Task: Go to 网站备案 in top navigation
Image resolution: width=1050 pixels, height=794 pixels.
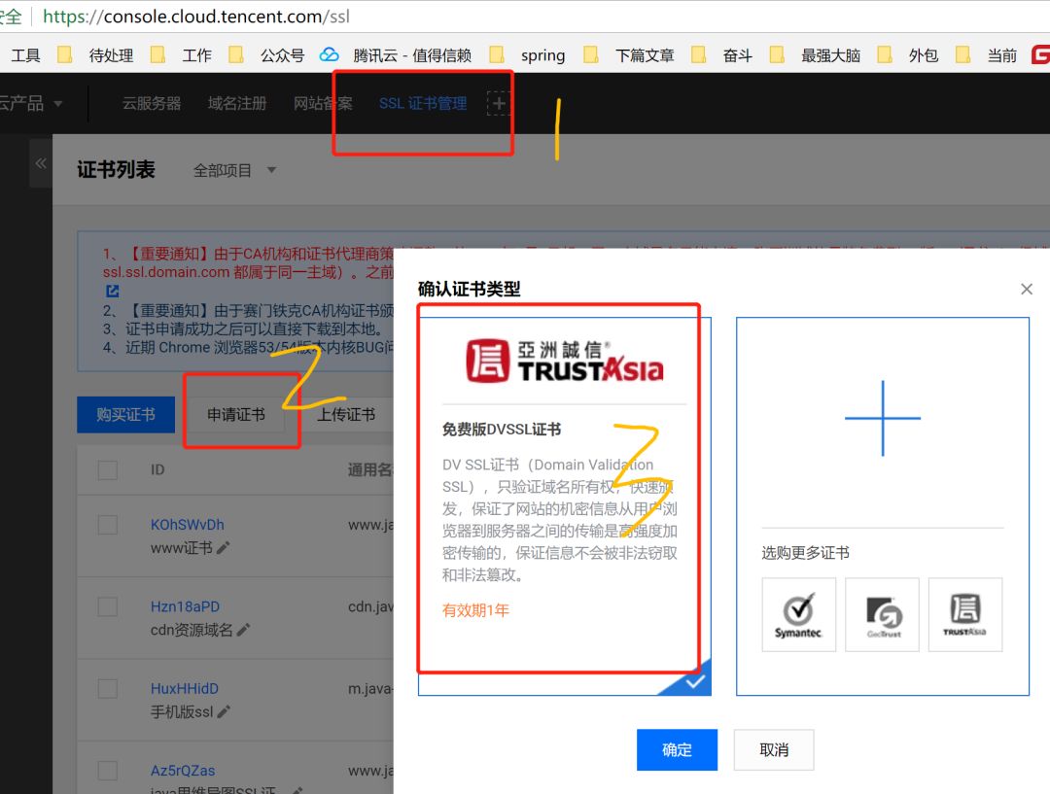Action: [323, 103]
